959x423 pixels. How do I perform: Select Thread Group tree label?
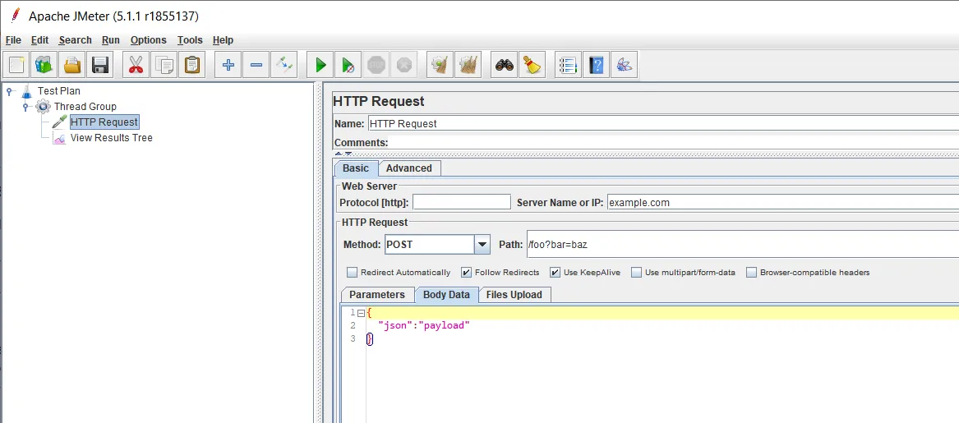(85, 106)
